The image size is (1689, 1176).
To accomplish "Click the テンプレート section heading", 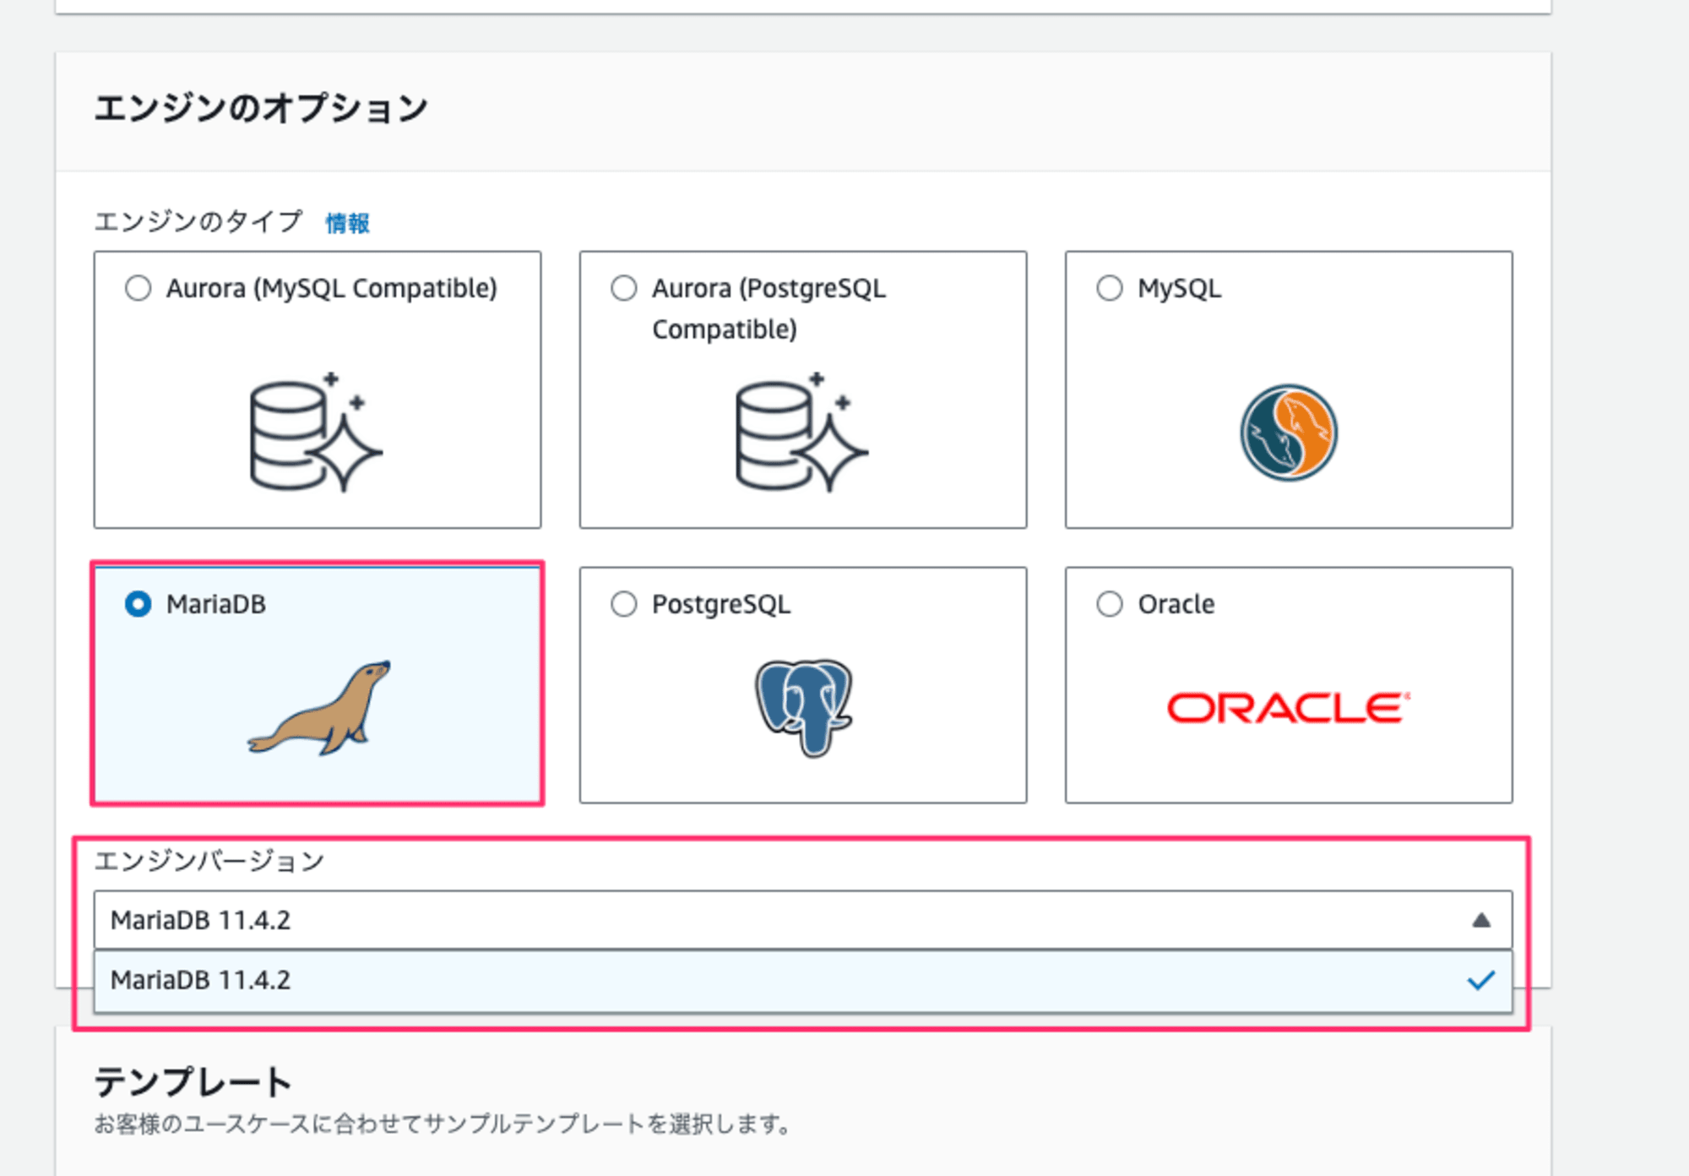I will [193, 1081].
